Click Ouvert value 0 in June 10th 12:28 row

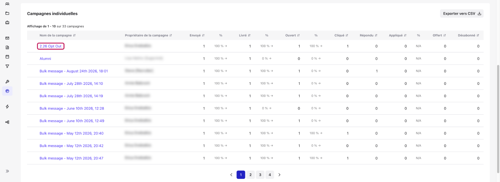click(299, 109)
